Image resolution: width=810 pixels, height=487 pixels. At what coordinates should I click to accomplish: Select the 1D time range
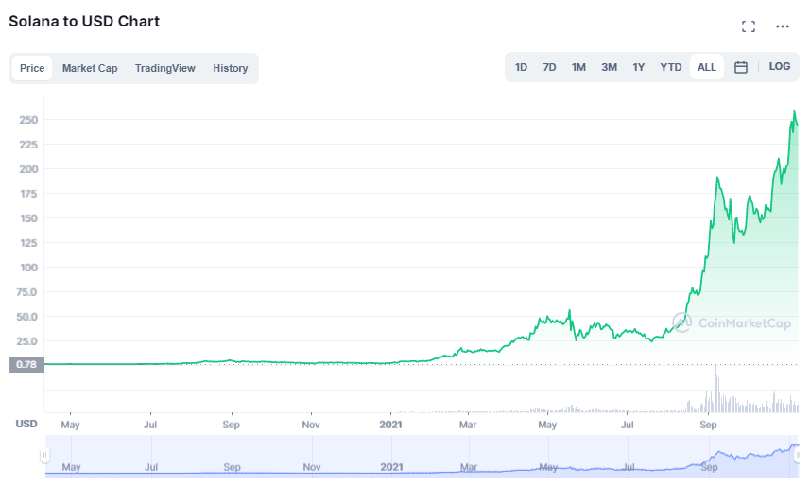tap(521, 67)
